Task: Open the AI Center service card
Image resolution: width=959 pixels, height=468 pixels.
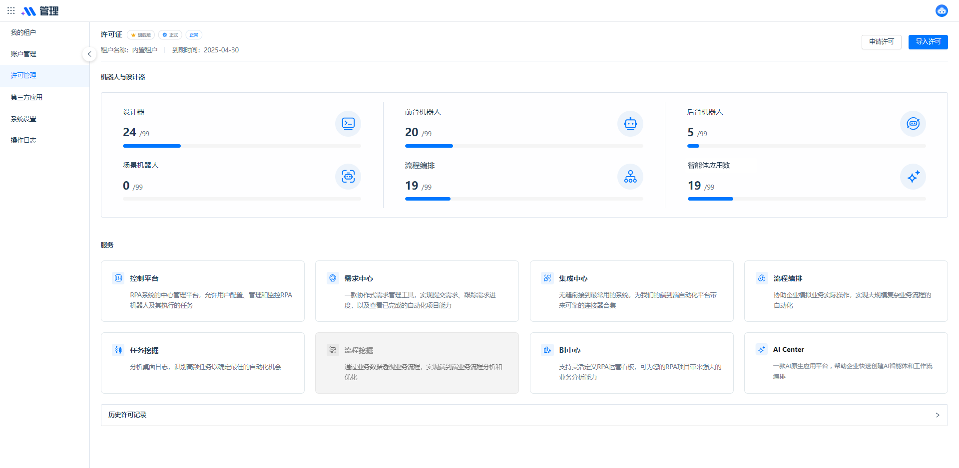Action: (x=846, y=363)
